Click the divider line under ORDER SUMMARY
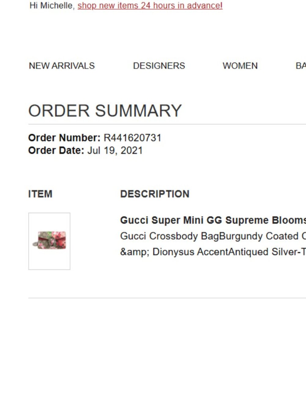Viewport: 306px width, 408px height. click(x=167, y=124)
